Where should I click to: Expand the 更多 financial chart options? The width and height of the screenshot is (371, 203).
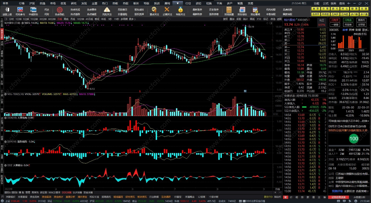click(x=365, y=30)
